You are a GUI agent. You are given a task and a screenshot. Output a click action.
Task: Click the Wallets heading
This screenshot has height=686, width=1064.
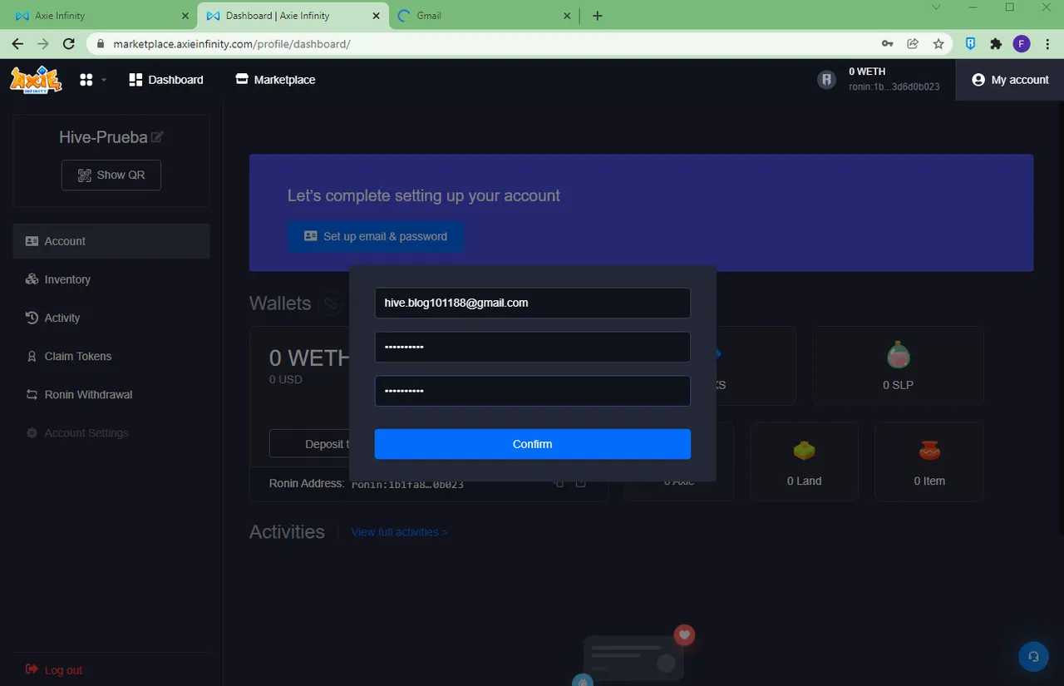tap(280, 303)
